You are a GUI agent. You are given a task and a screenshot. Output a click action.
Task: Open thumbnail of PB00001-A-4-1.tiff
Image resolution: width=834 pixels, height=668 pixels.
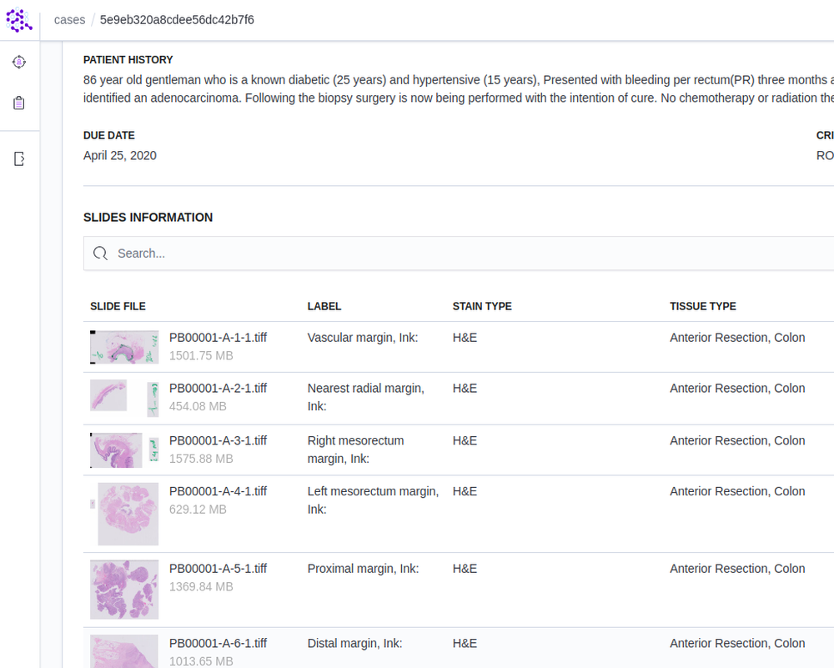124,514
